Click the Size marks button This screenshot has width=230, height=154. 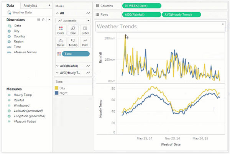coord(73,30)
